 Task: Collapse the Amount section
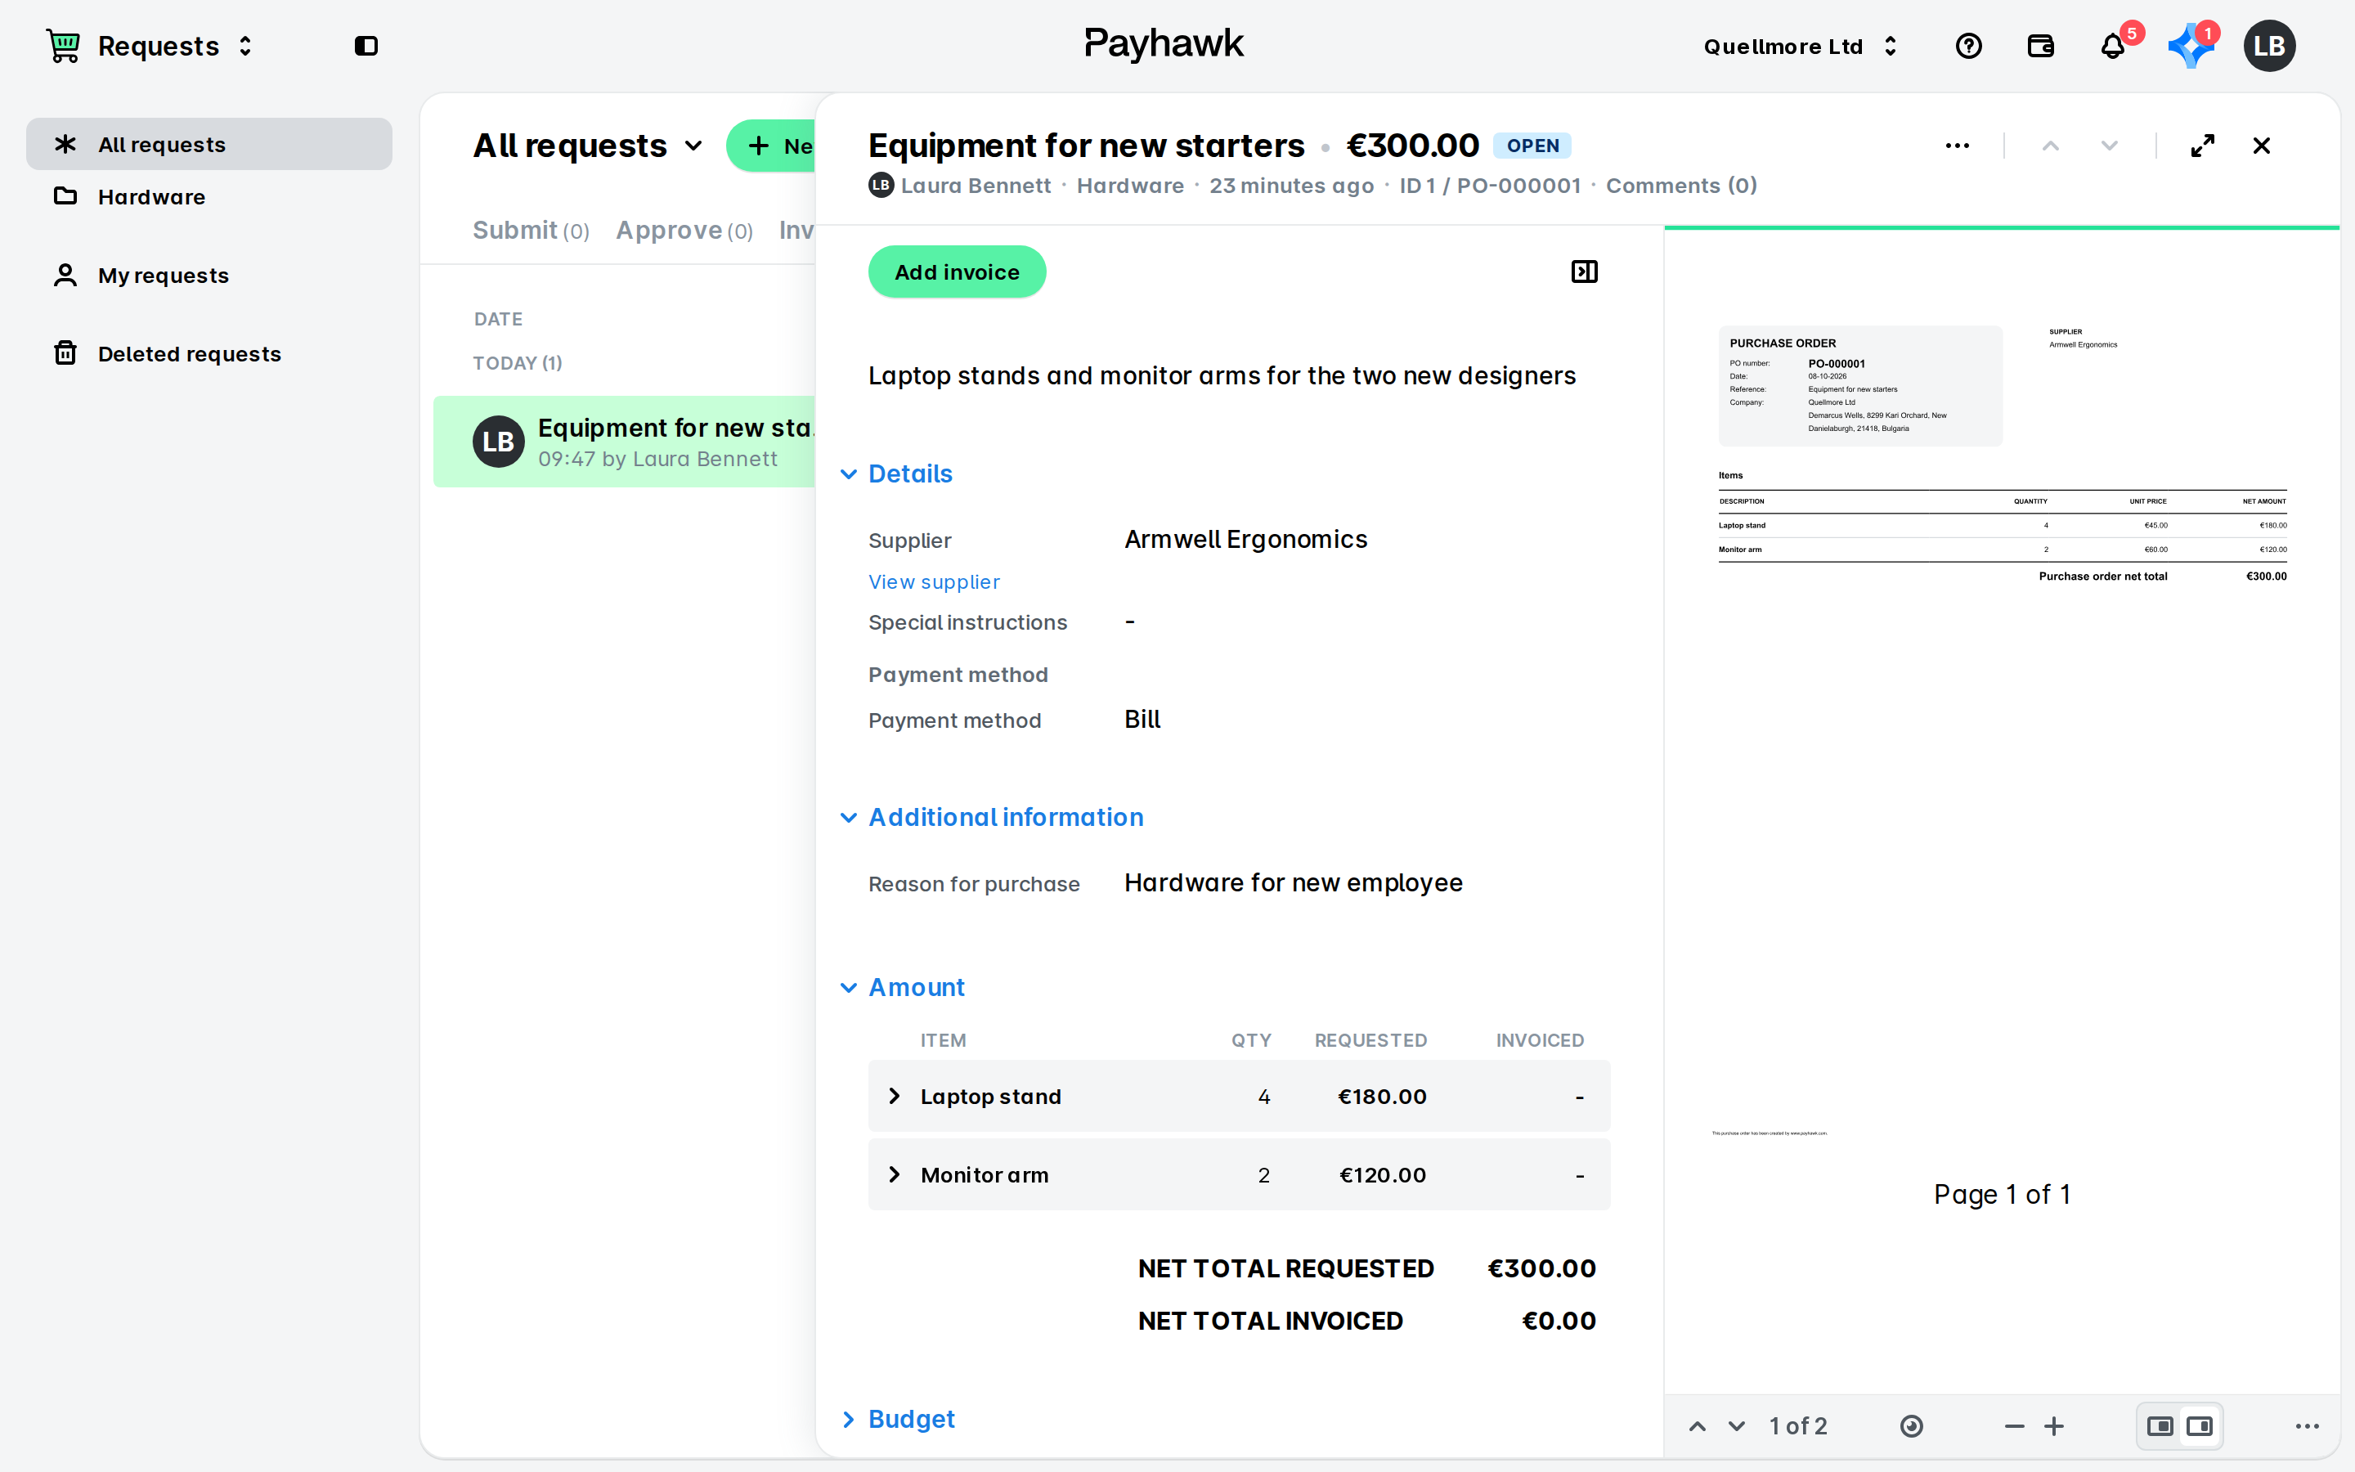coord(902,988)
